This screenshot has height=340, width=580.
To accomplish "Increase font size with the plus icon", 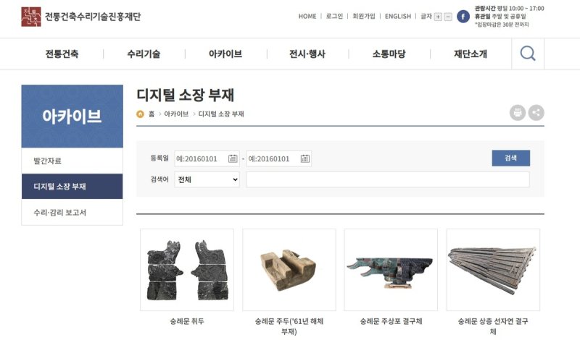I will coord(438,17).
